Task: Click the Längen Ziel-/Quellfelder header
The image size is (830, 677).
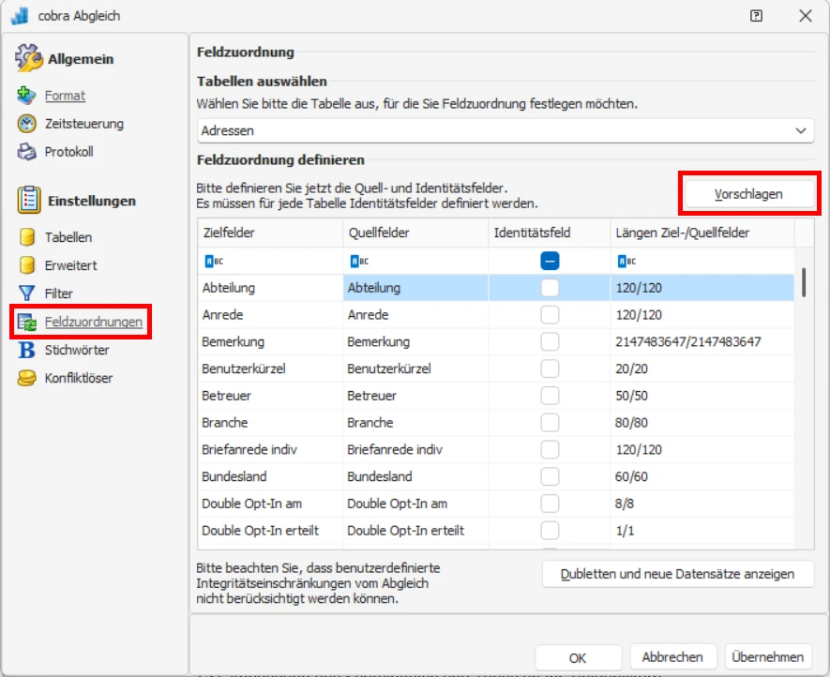Action: pyautogui.click(x=702, y=233)
